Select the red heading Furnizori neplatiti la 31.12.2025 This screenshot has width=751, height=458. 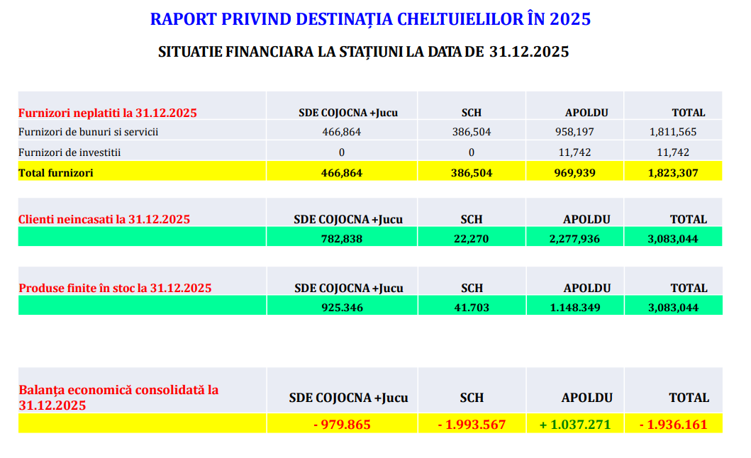point(107,112)
